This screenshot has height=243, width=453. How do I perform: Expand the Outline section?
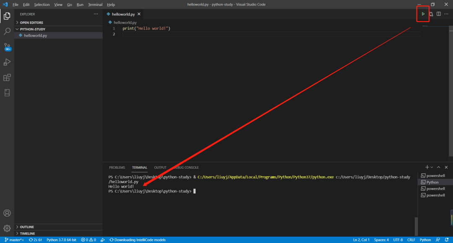58,227
